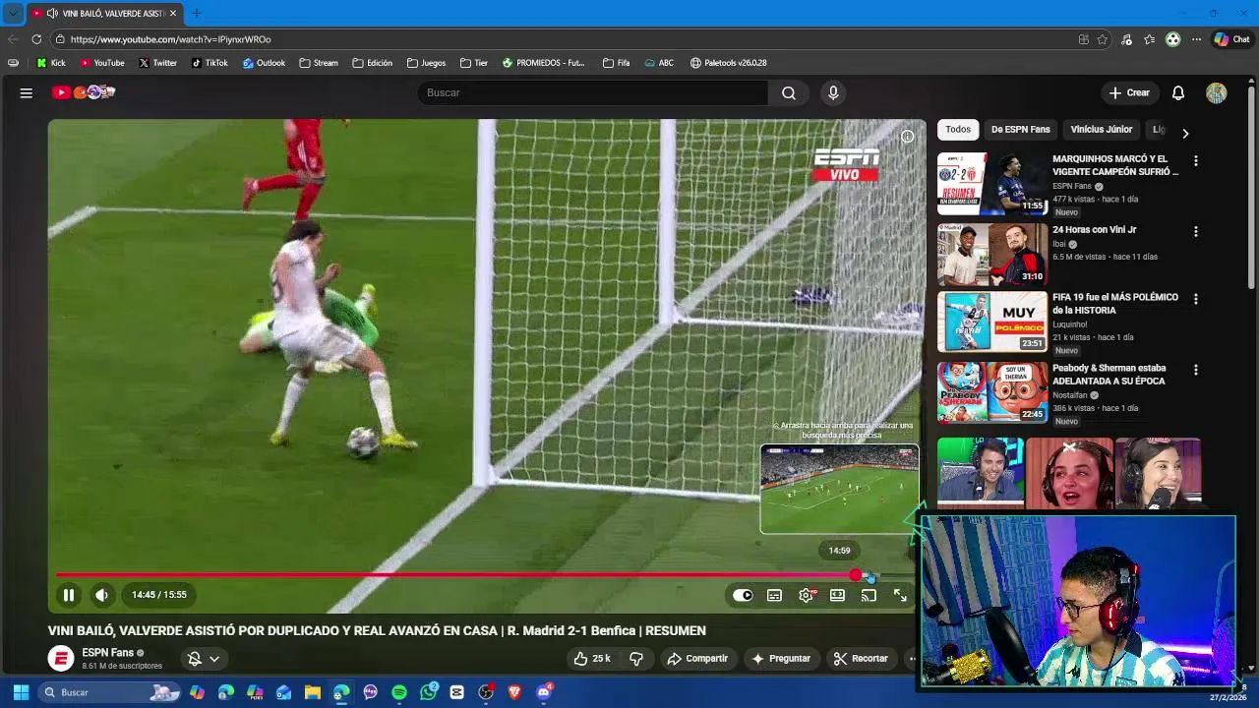
Task: Open the Outlook bookmark
Action: [264, 63]
